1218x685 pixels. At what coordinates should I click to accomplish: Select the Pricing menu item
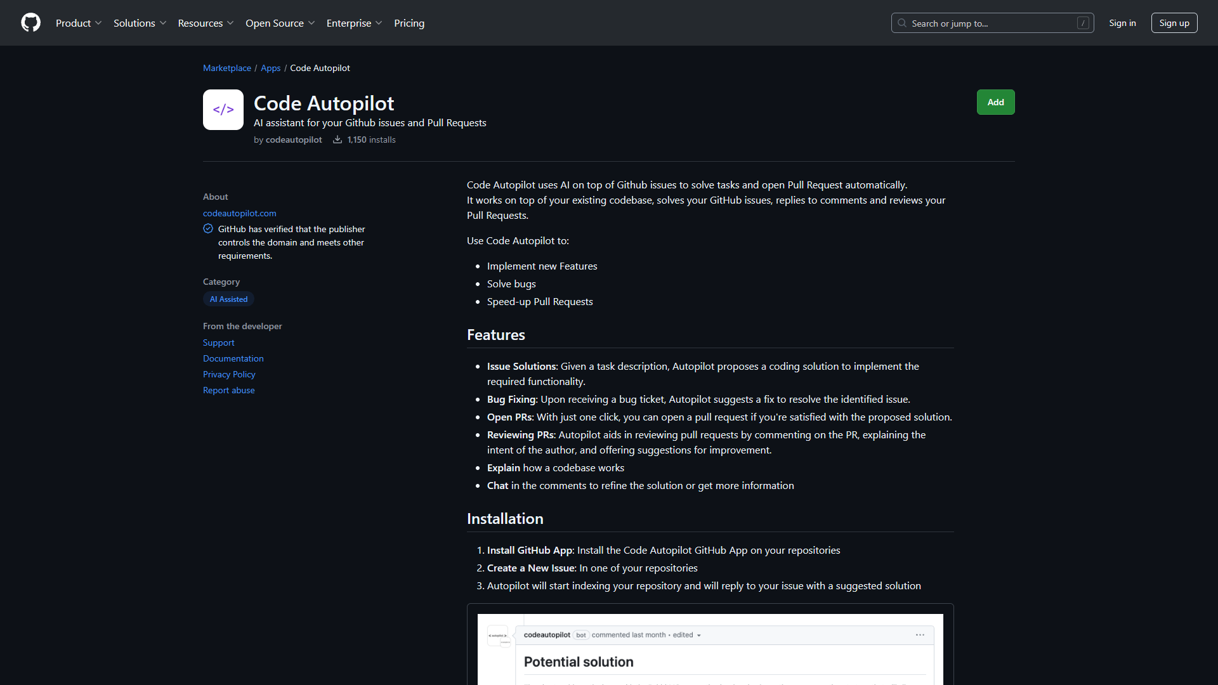[x=409, y=23]
